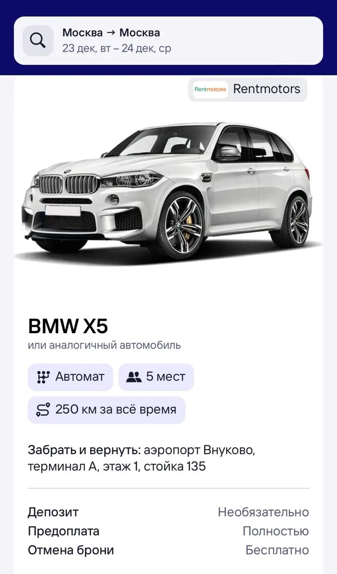The width and height of the screenshot is (337, 574).
Task: Select the 250 км за всё время chip
Action: coord(106,410)
